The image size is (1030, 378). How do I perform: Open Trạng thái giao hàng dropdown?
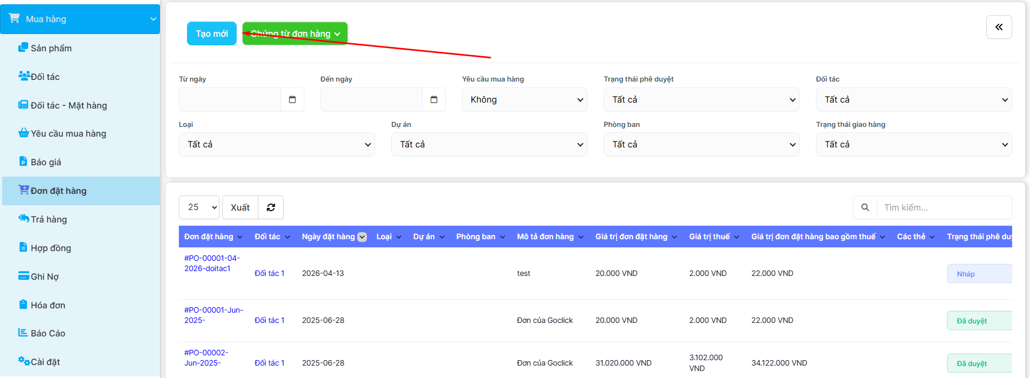click(913, 144)
